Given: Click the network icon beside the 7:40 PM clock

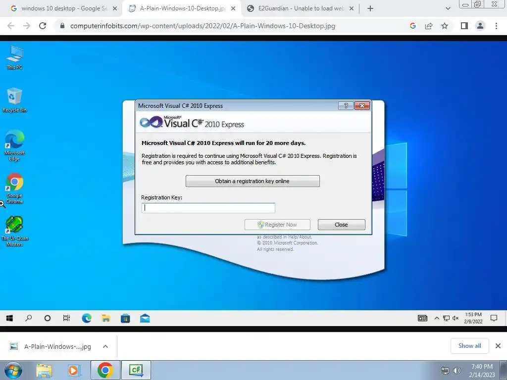Looking at the screenshot, I should 445,371.
